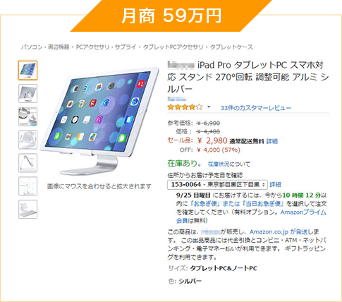Expand the rating breakdown dropdown arrow
This screenshot has height=302, width=342.
tap(209, 107)
